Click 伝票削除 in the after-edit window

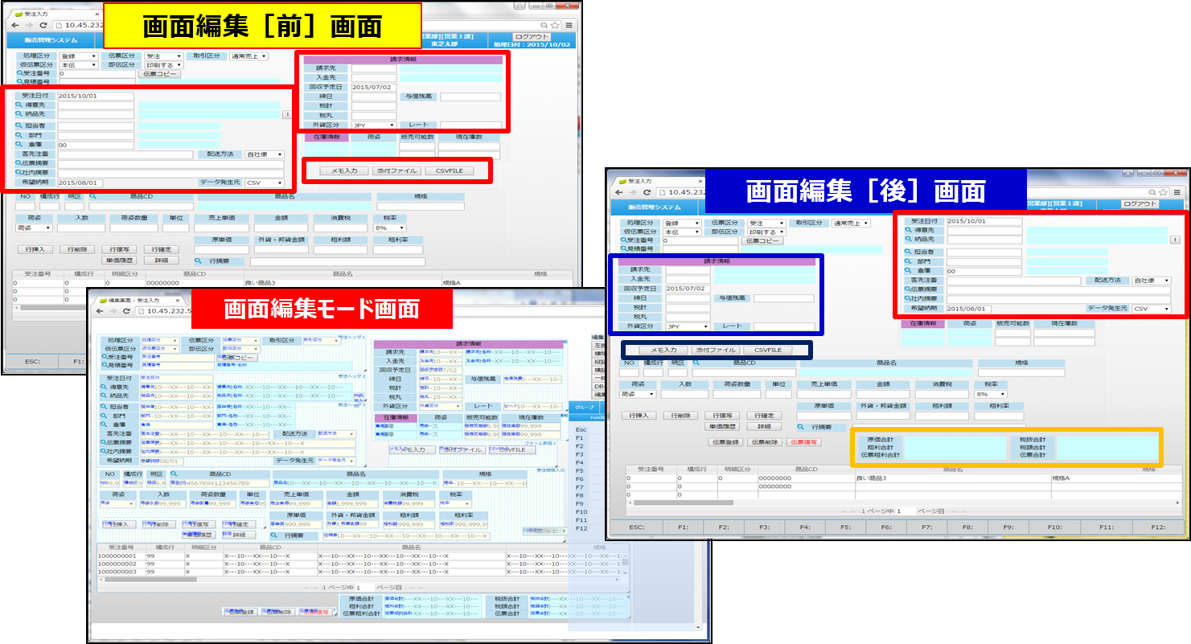pos(764,442)
